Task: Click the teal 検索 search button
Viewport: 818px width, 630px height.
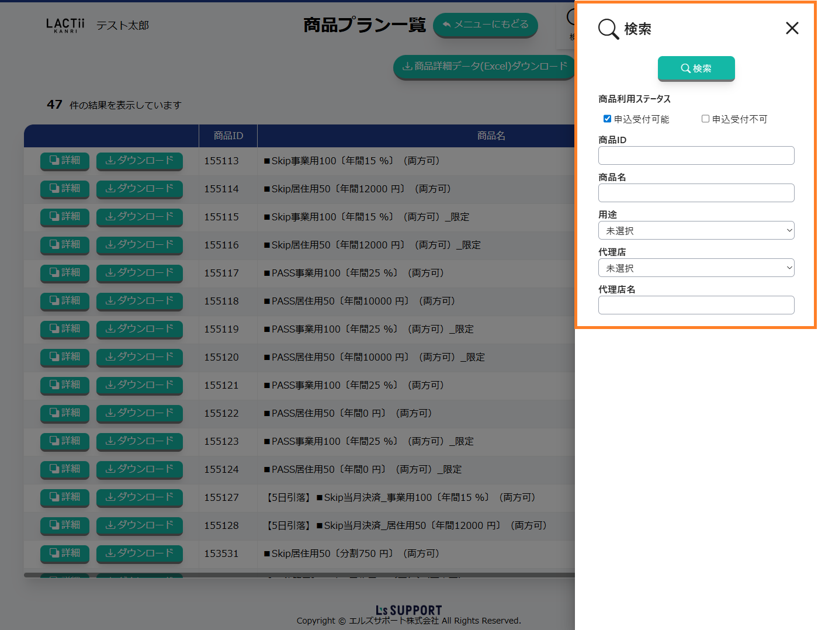Action: (x=696, y=68)
